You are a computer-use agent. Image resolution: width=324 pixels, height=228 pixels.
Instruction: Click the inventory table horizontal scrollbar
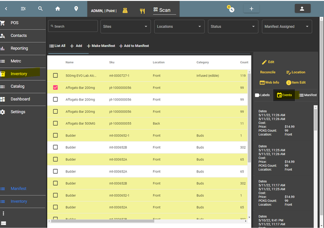[103, 221]
